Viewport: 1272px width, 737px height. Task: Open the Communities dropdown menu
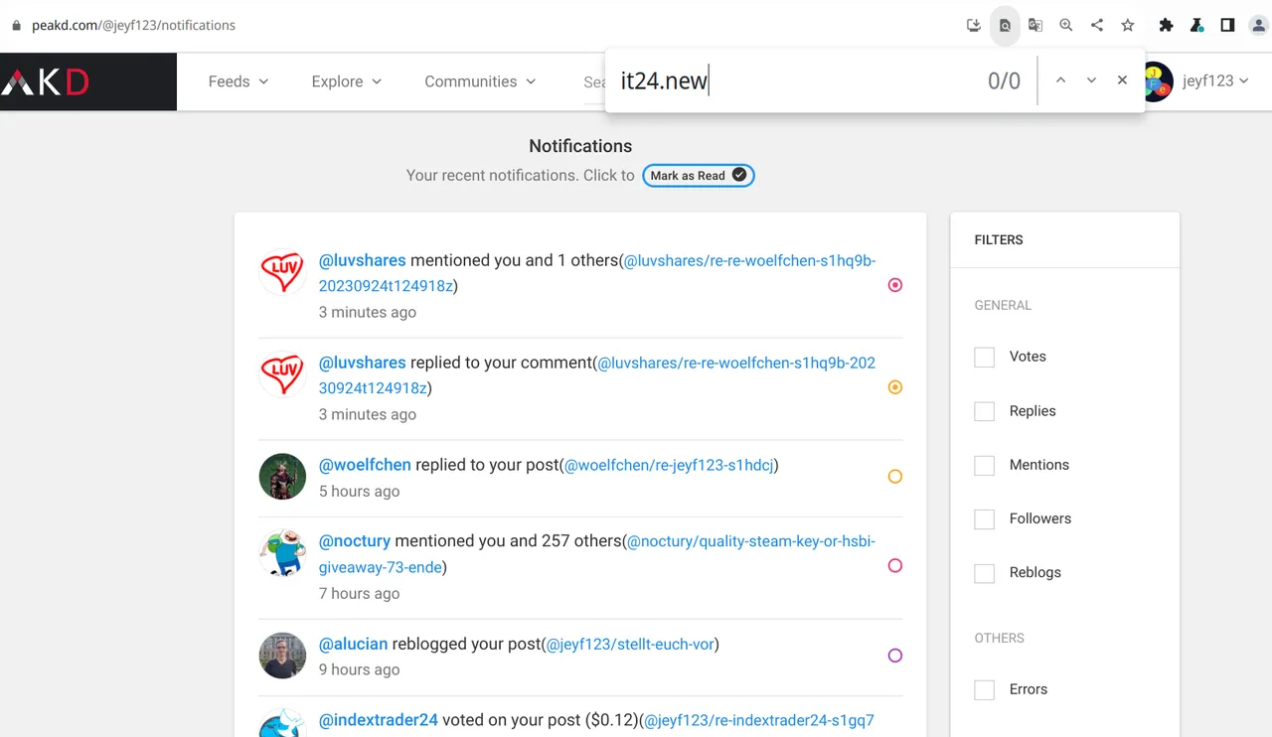[x=480, y=81]
